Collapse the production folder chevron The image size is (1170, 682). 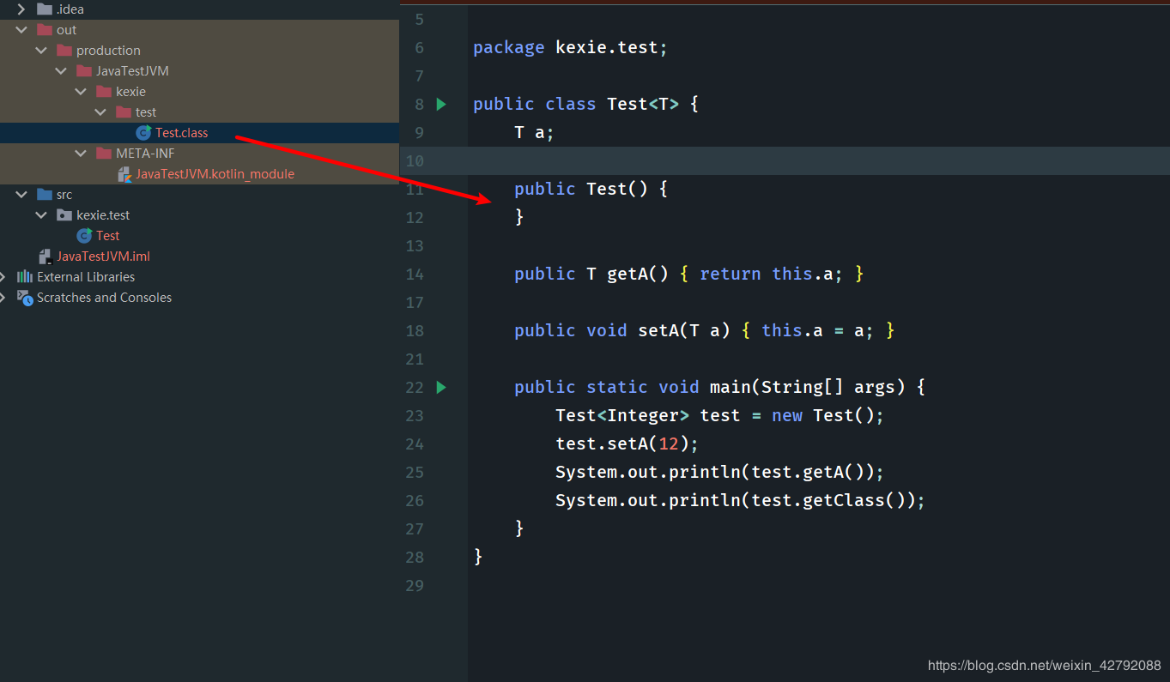(41, 51)
